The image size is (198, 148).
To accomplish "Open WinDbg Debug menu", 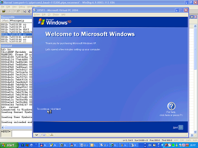I will point(22,7).
